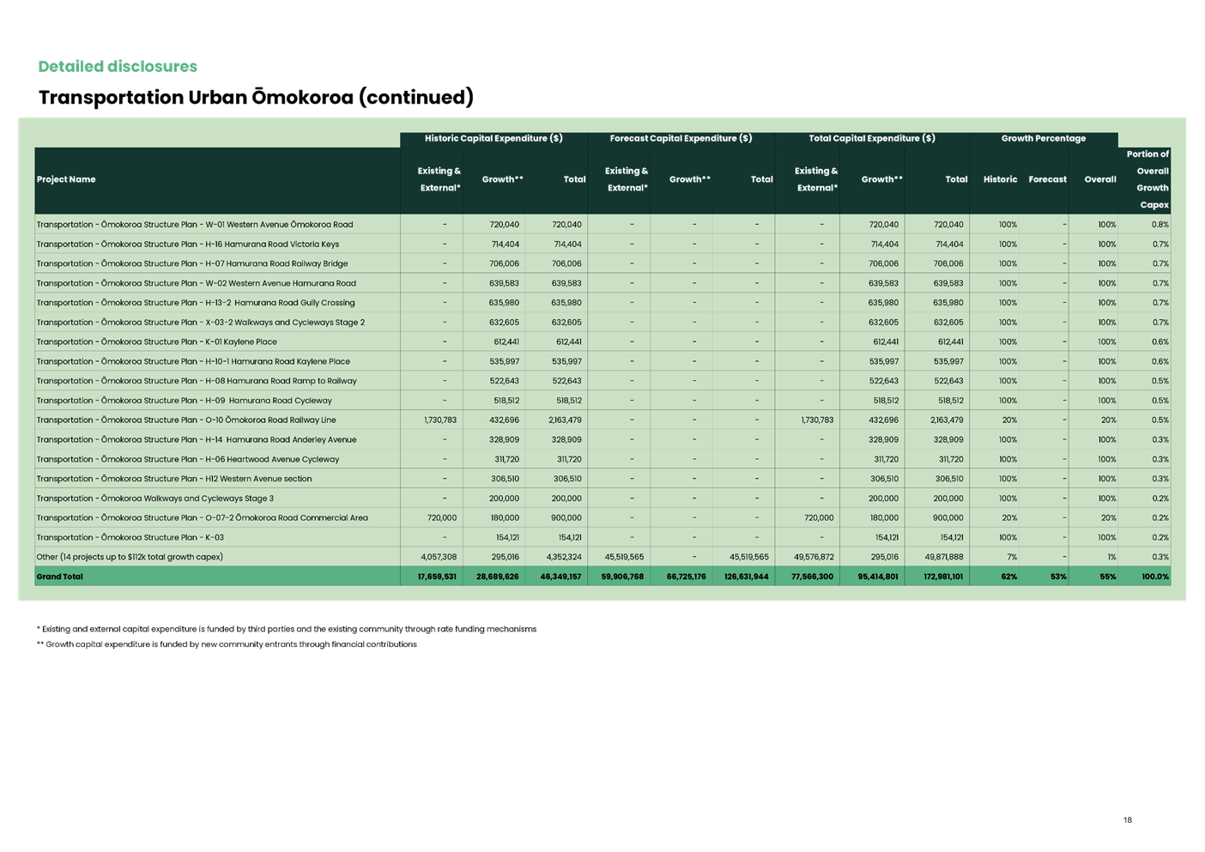
Task: Click the 'Historic Capital Expenditure ($)' header
Action: click(494, 138)
